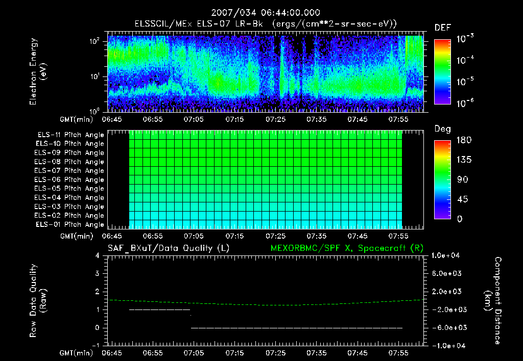
Task: Click the 06:55 tick label under the pitch angle plot
Action: click(x=153, y=236)
